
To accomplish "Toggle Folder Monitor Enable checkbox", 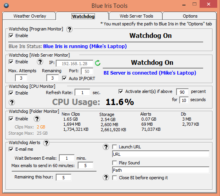I will [x=11, y=119].
